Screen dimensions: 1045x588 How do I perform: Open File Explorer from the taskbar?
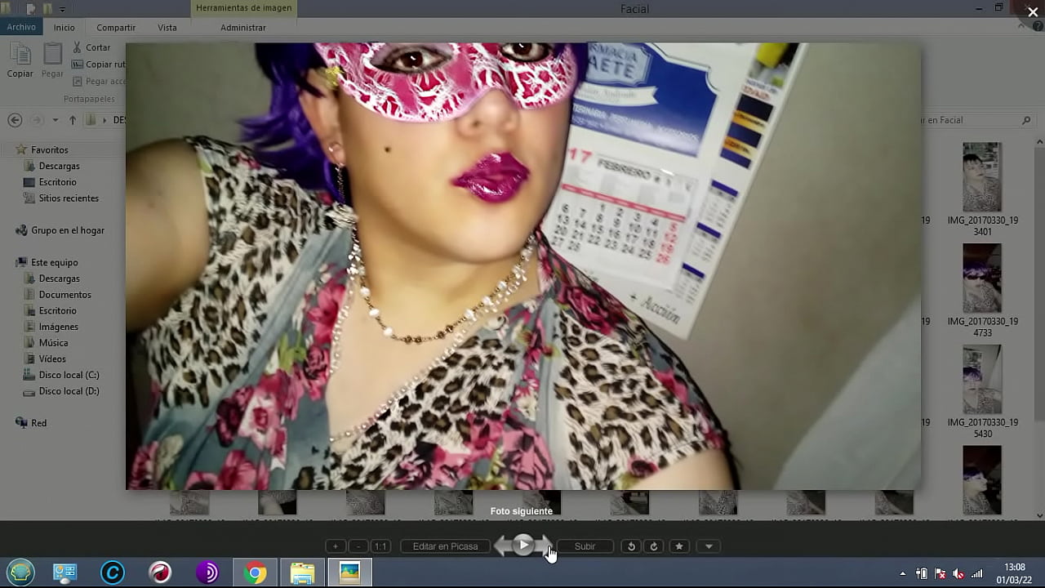click(302, 573)
